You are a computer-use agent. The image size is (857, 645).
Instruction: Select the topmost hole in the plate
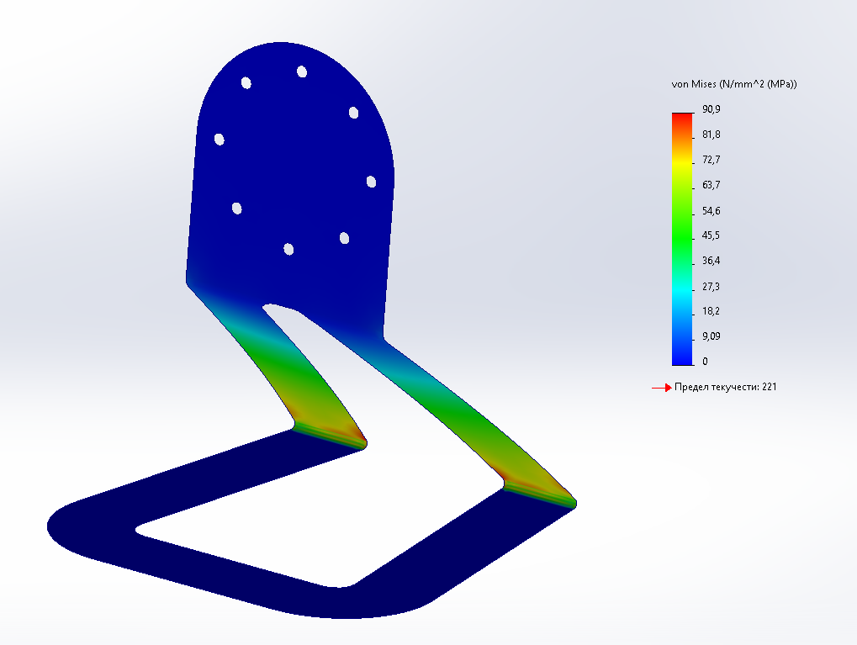302,71
